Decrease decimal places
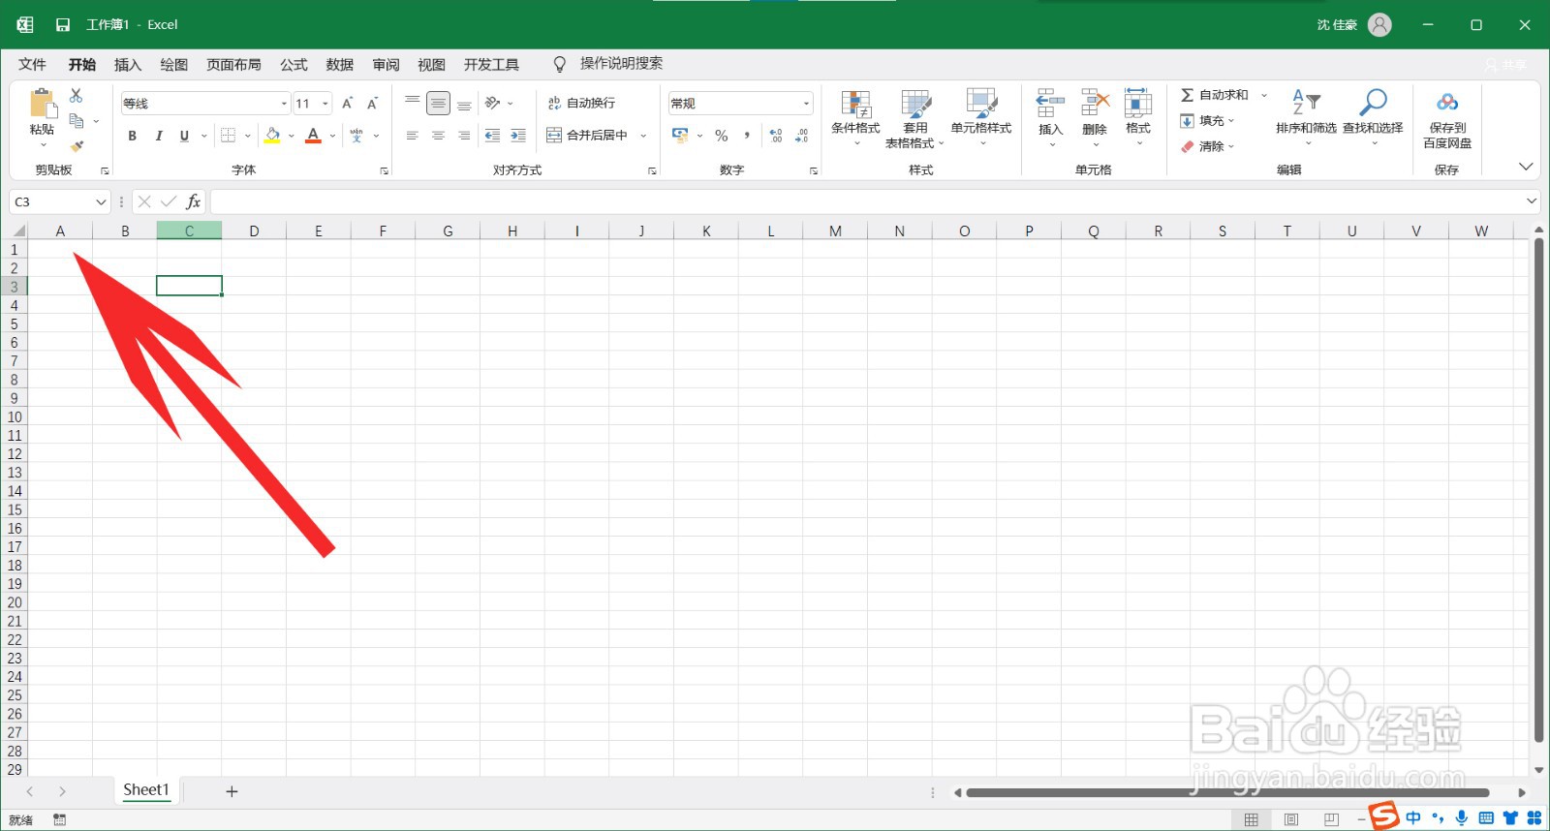Viewport: 1550px width, 831px height. coord(801,136)
